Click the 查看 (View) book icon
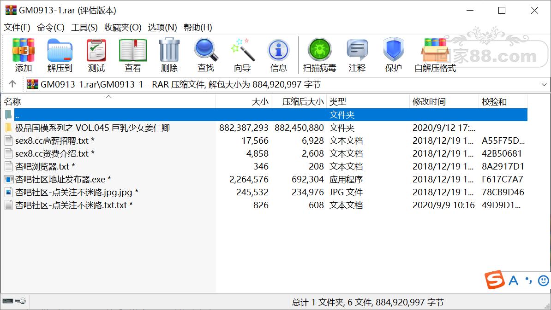 pyautogui.click(x=133, y=50)
